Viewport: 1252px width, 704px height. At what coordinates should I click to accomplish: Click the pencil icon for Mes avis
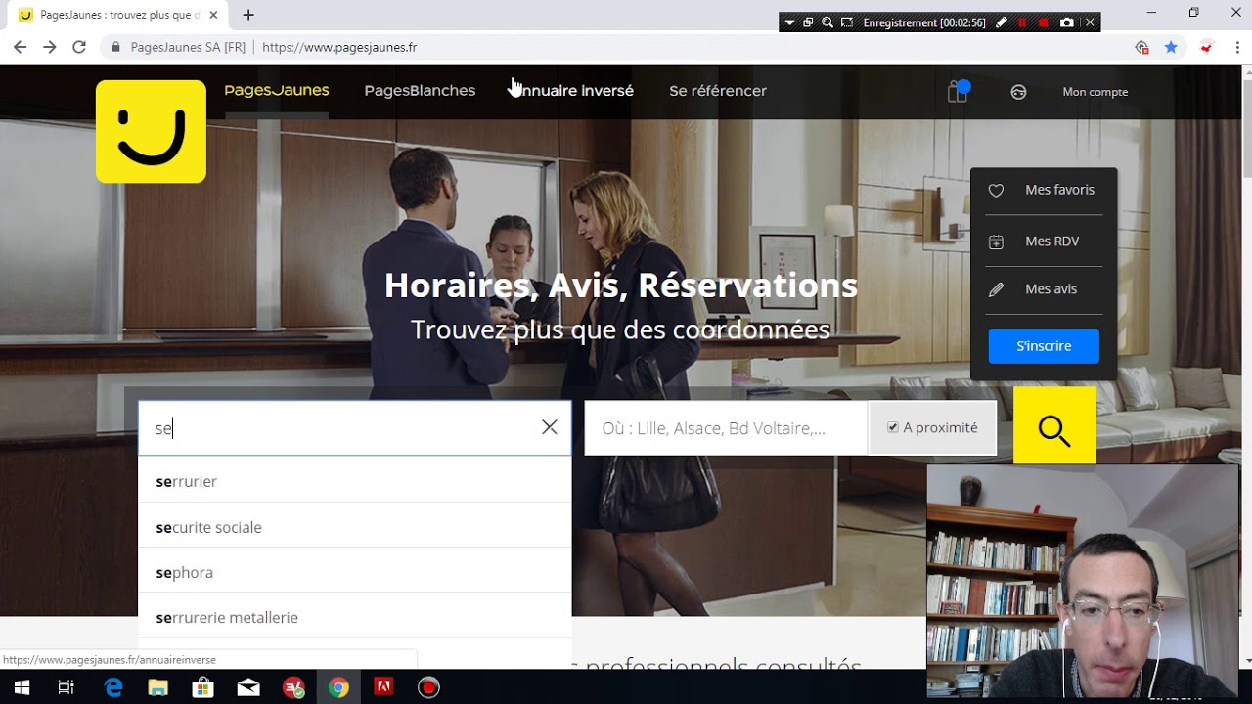point(996,289)
